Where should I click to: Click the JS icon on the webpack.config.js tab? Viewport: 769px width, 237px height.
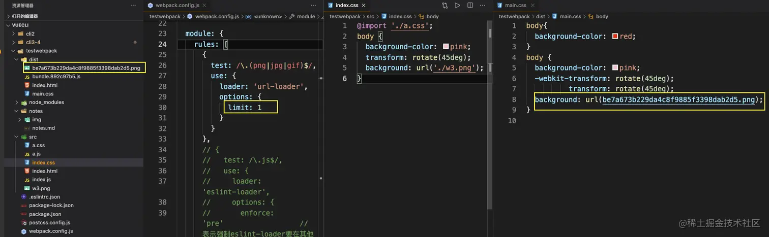point(151,5)
